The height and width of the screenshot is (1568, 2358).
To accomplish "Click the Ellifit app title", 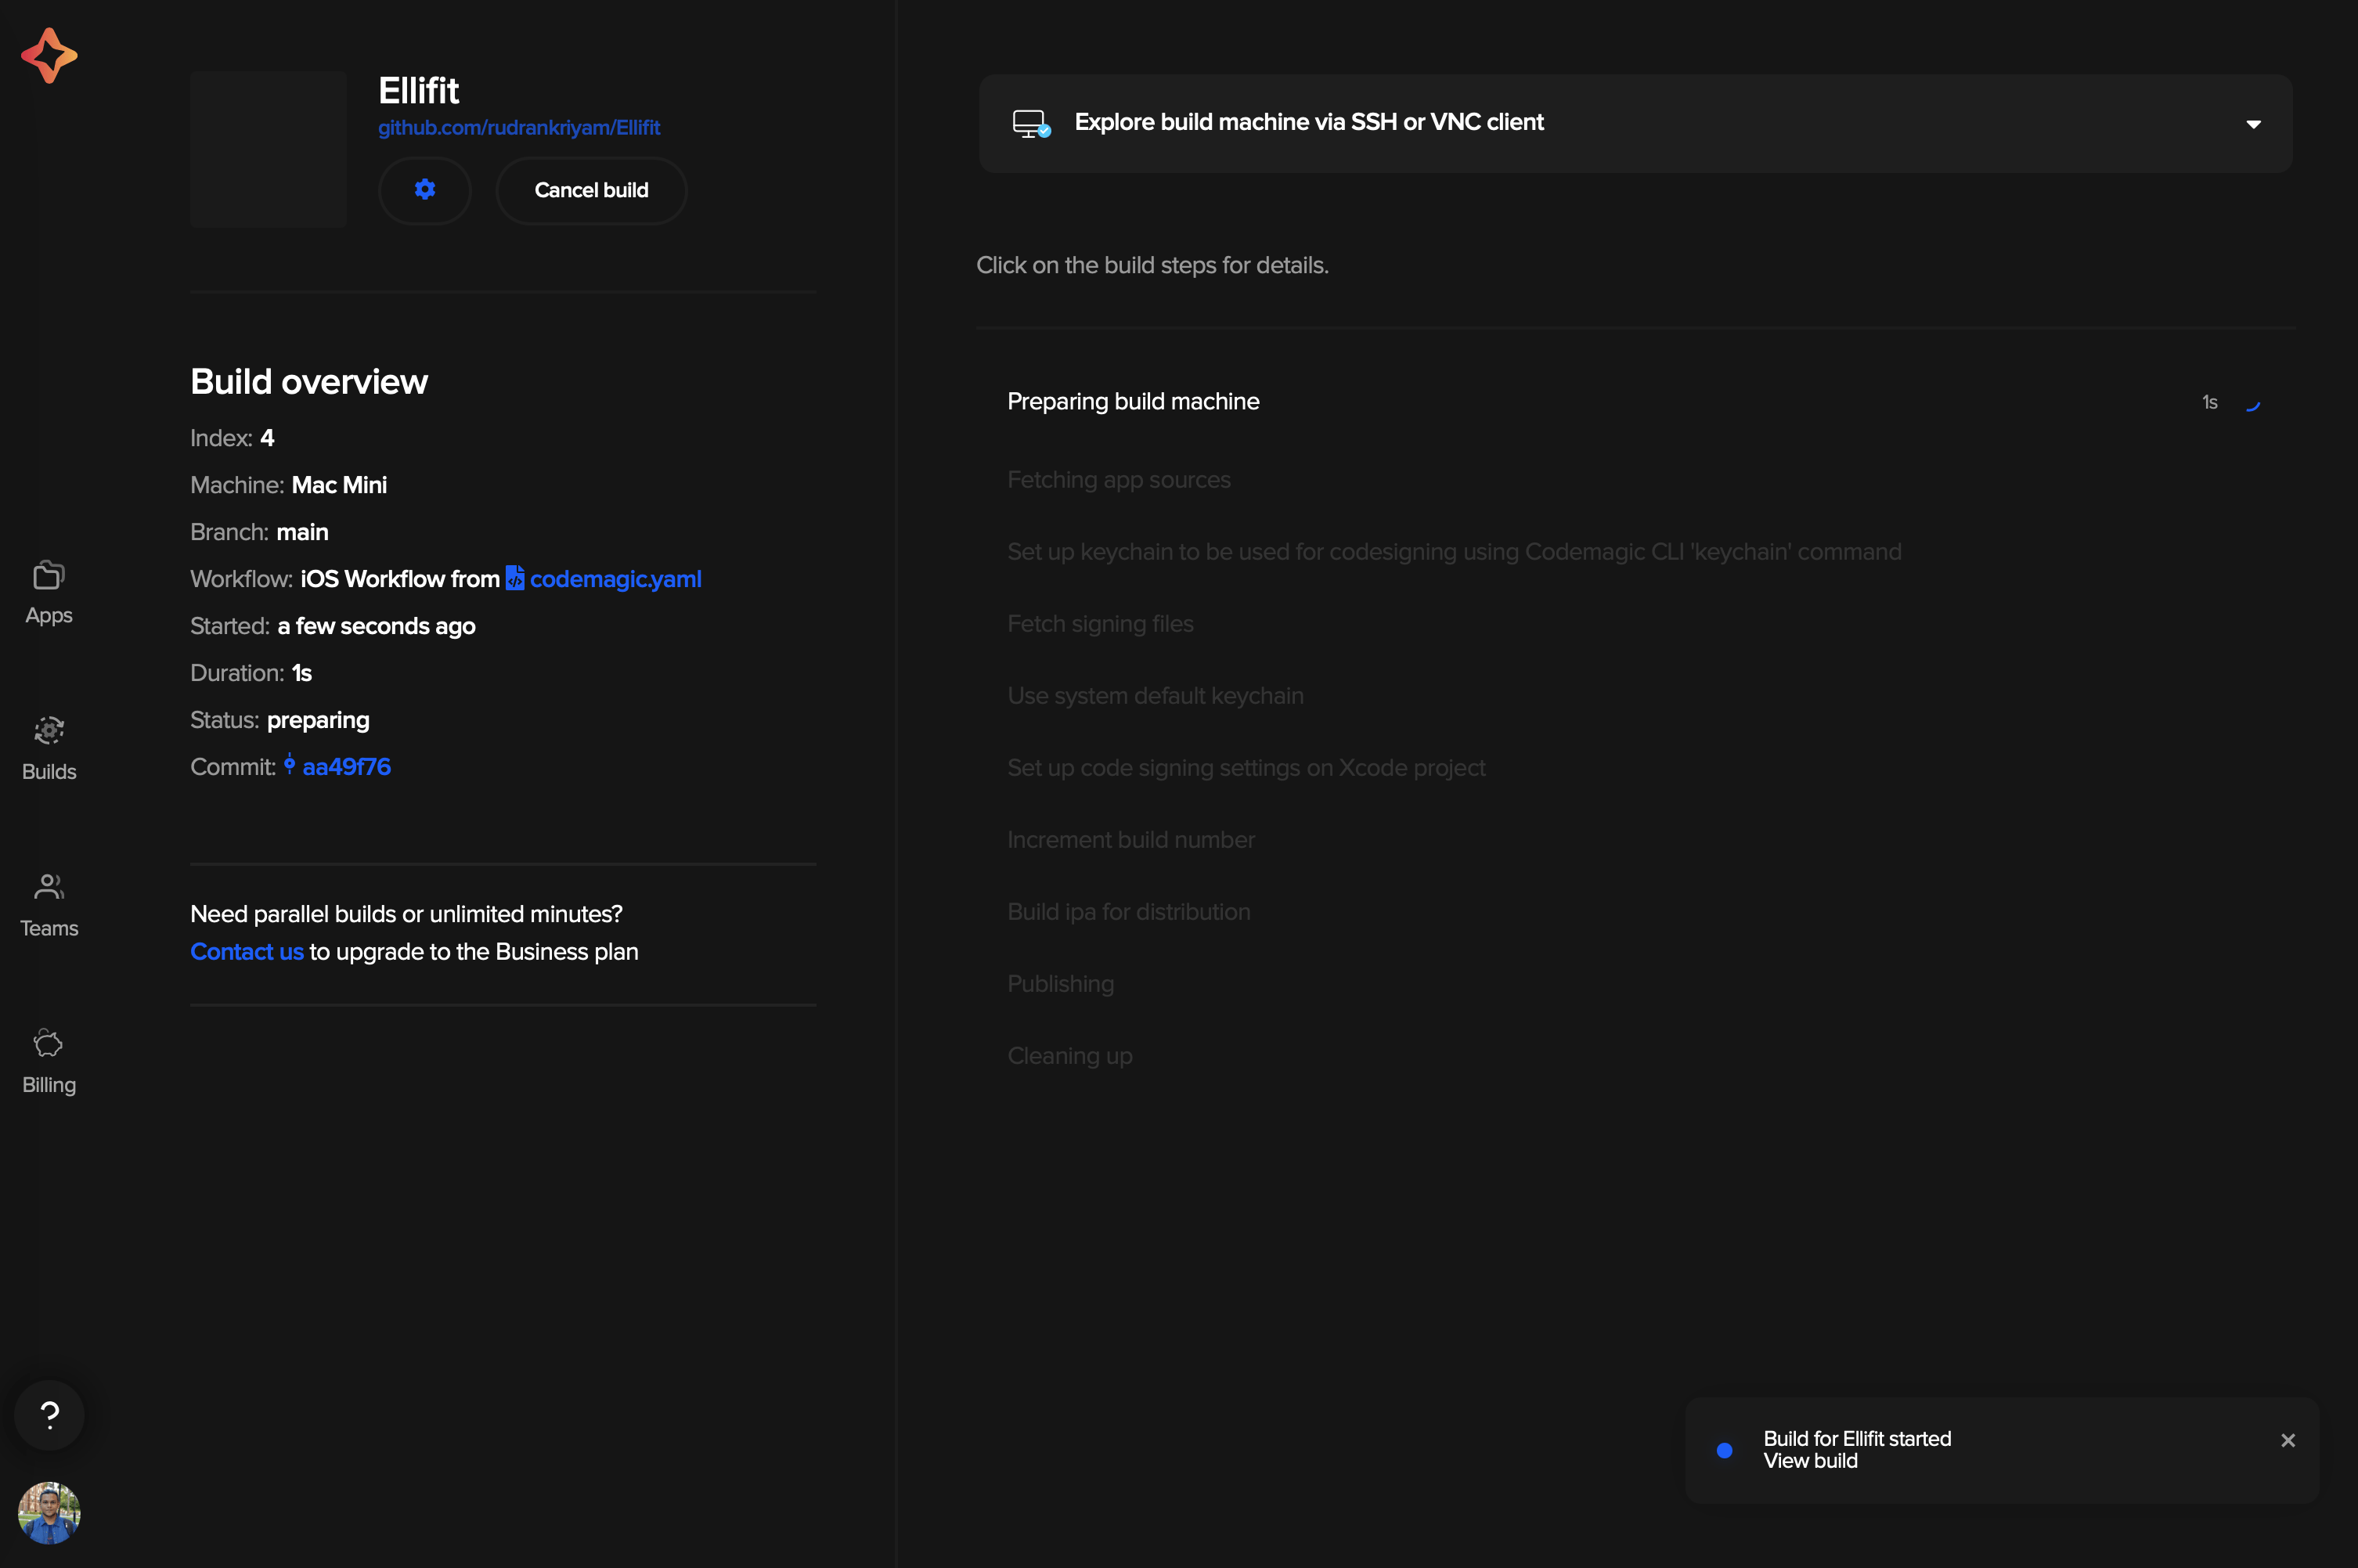I will click(x=418, y=91).
